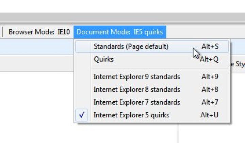Select Internet Explorer 7 standards mode
This screenshot has width=245, height=143.
[137, 102]
